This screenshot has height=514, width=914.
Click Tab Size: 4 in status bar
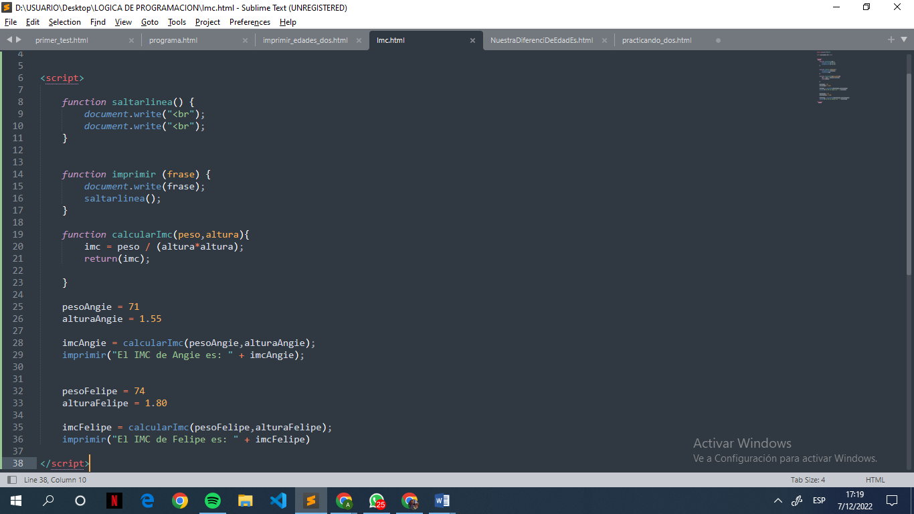tap(808, 480)
